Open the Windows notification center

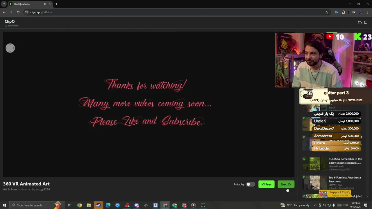coord(366,205)
